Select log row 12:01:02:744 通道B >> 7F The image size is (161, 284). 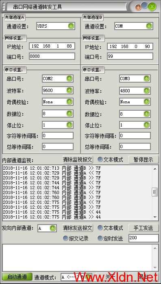pyautogui.click(x=52, y=188)
